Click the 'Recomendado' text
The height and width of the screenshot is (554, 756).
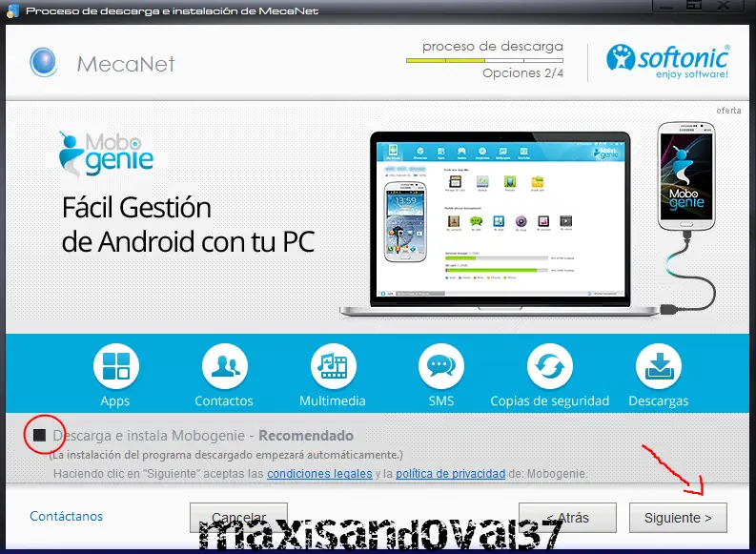(x=306, y=436)
